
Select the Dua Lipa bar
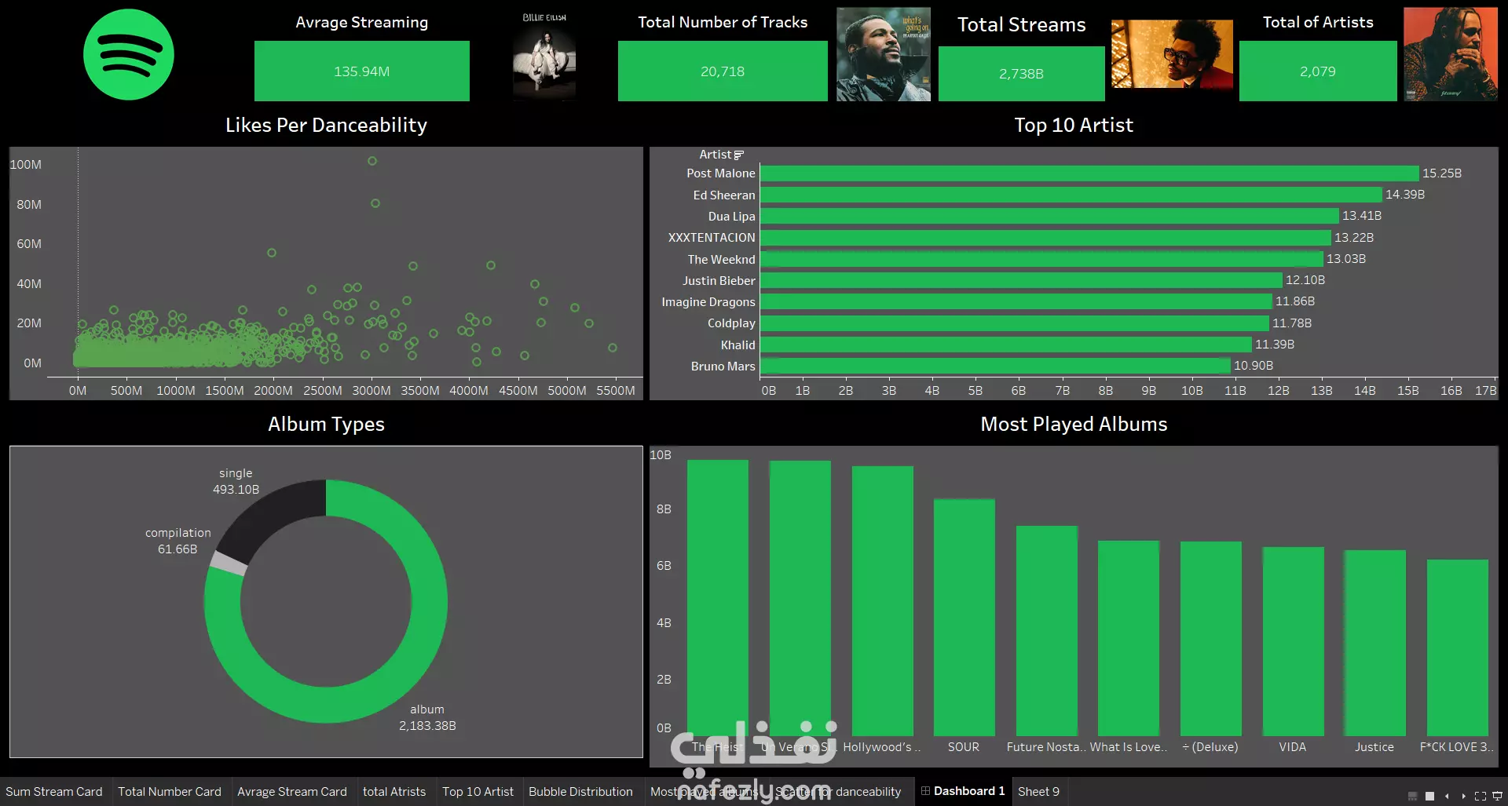(x=1049, y=216)
